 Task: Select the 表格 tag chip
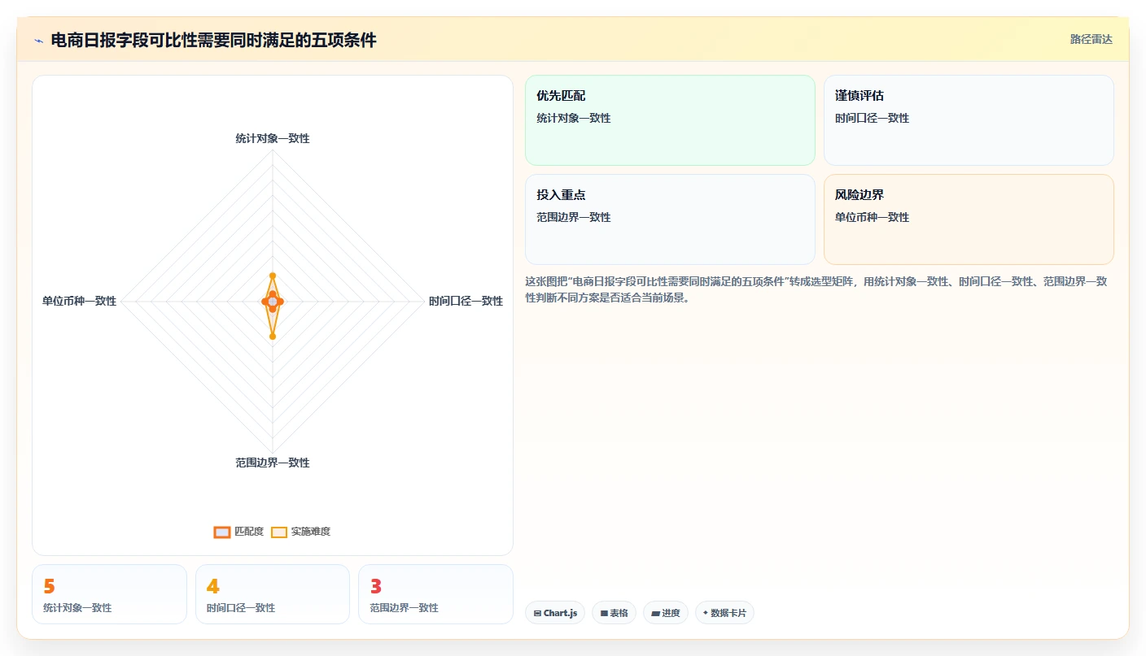(x=614, y=613)
